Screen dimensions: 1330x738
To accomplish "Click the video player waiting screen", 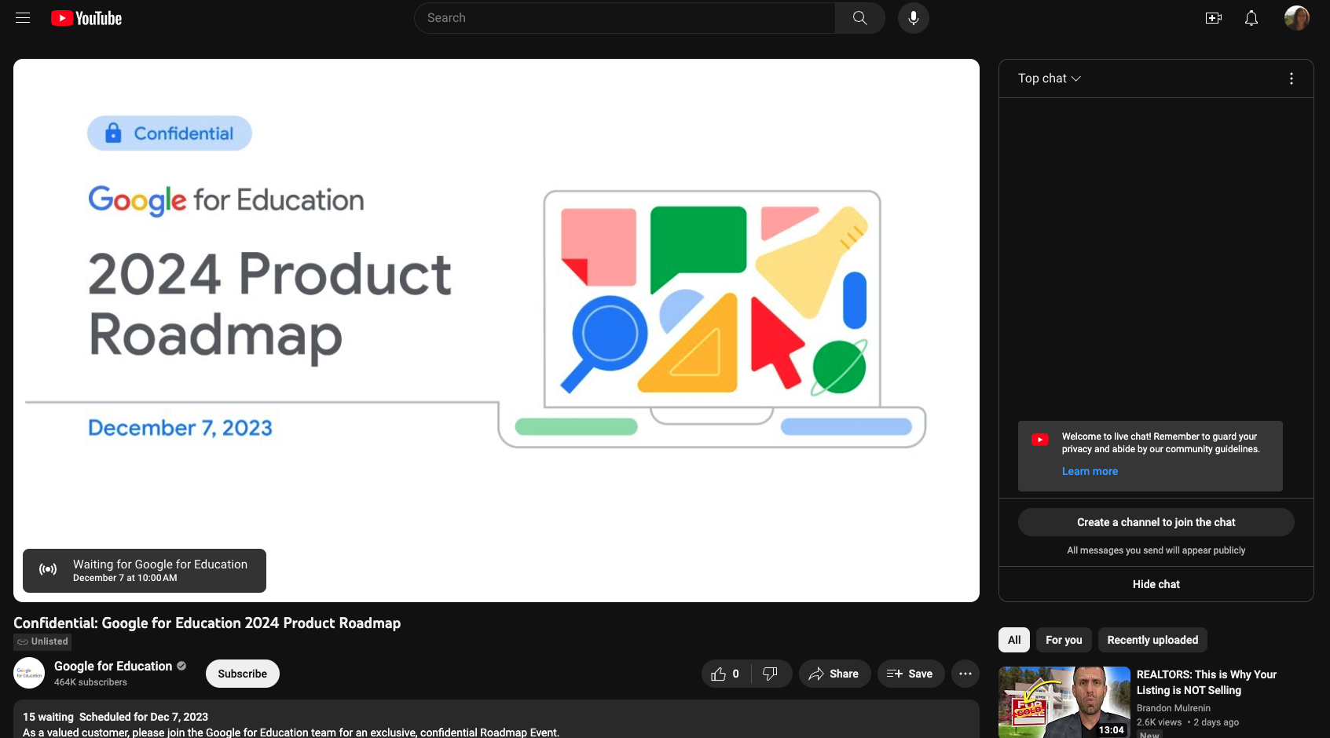I will (x=496, y=331).
